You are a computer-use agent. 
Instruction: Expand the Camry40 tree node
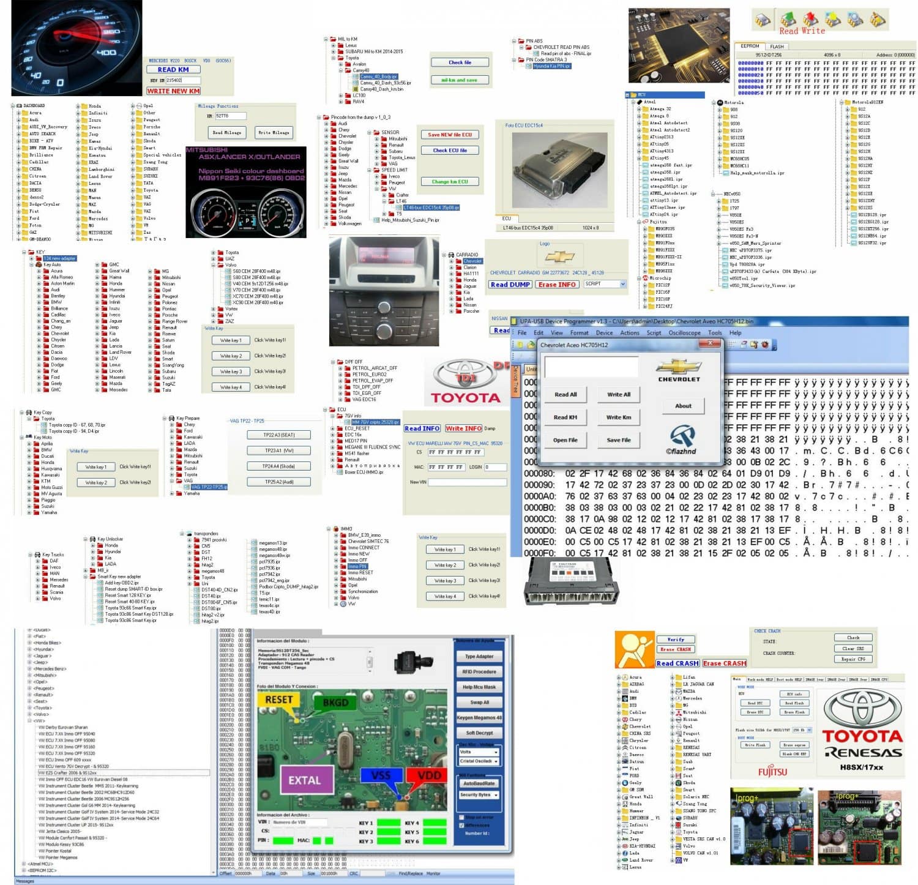pos(341,70)
